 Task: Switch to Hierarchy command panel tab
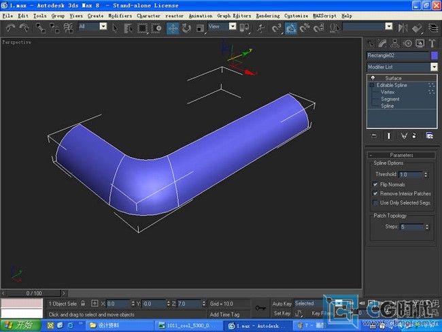point(394,43)
